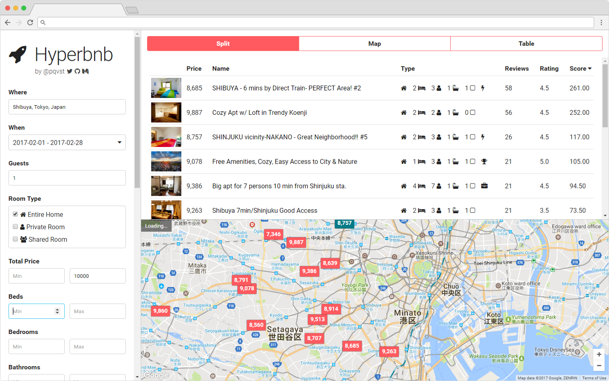Sort the table by Name column

(221, 69)
